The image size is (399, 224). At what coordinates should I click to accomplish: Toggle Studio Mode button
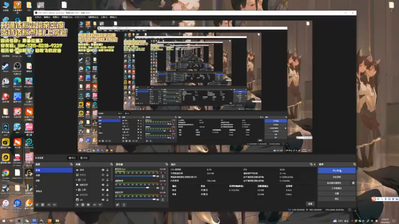click(x=337, y=189)
